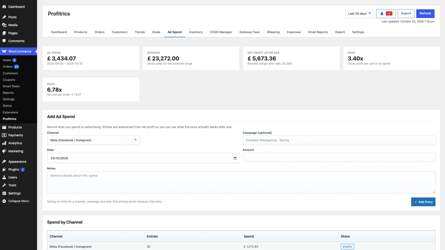
Task: Click the 3.40x POAS value
Action: (x=355, y=59)
